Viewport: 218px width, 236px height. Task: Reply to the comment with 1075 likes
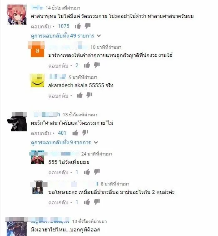tap(41, 27)
